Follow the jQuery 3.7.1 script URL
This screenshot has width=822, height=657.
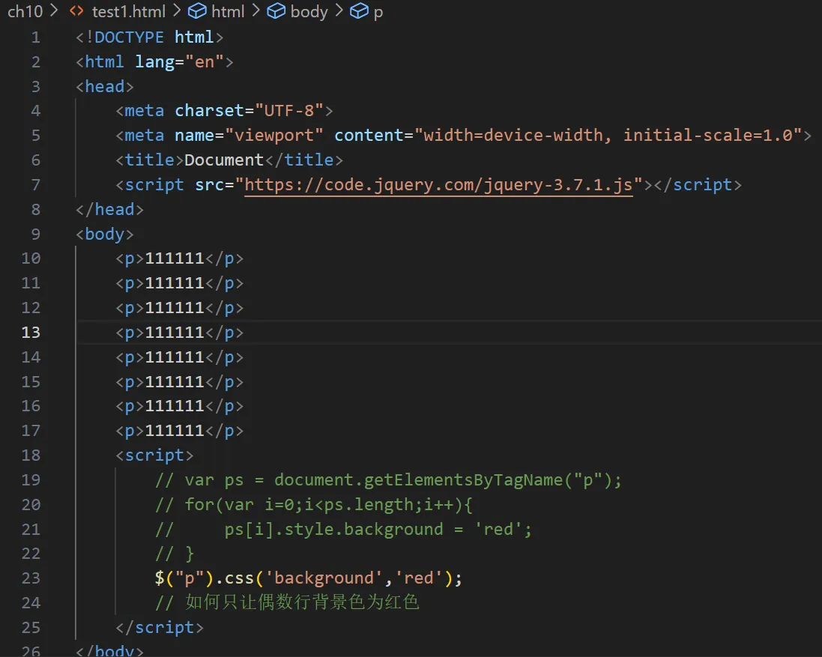[438, 185]
